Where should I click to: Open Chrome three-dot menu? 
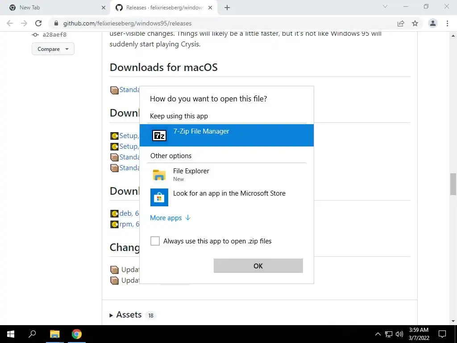coord(447,23)
